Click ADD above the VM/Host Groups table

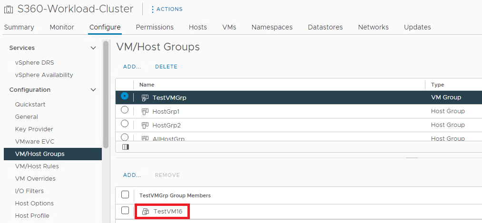click(132, 67)
